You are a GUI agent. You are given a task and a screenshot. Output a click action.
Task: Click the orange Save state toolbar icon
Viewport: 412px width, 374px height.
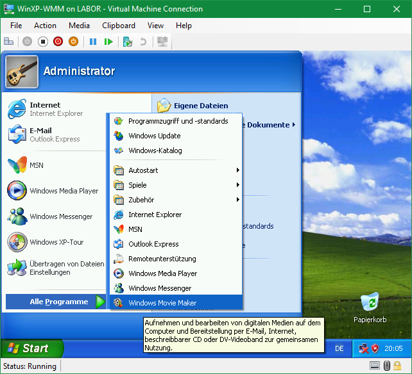click(74, 42)
